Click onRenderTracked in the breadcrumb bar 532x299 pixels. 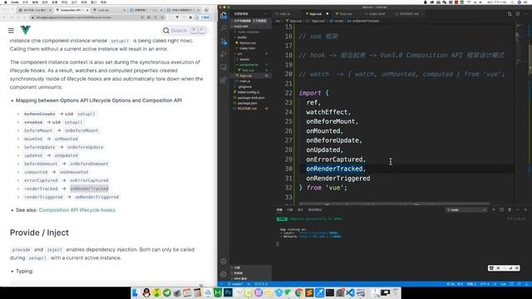(365, 21)
